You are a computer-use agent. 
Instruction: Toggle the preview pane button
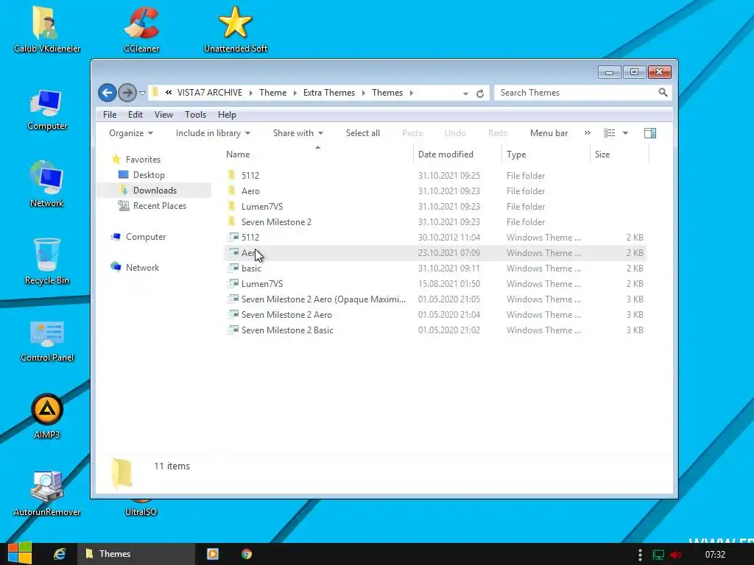click(650, 133)
